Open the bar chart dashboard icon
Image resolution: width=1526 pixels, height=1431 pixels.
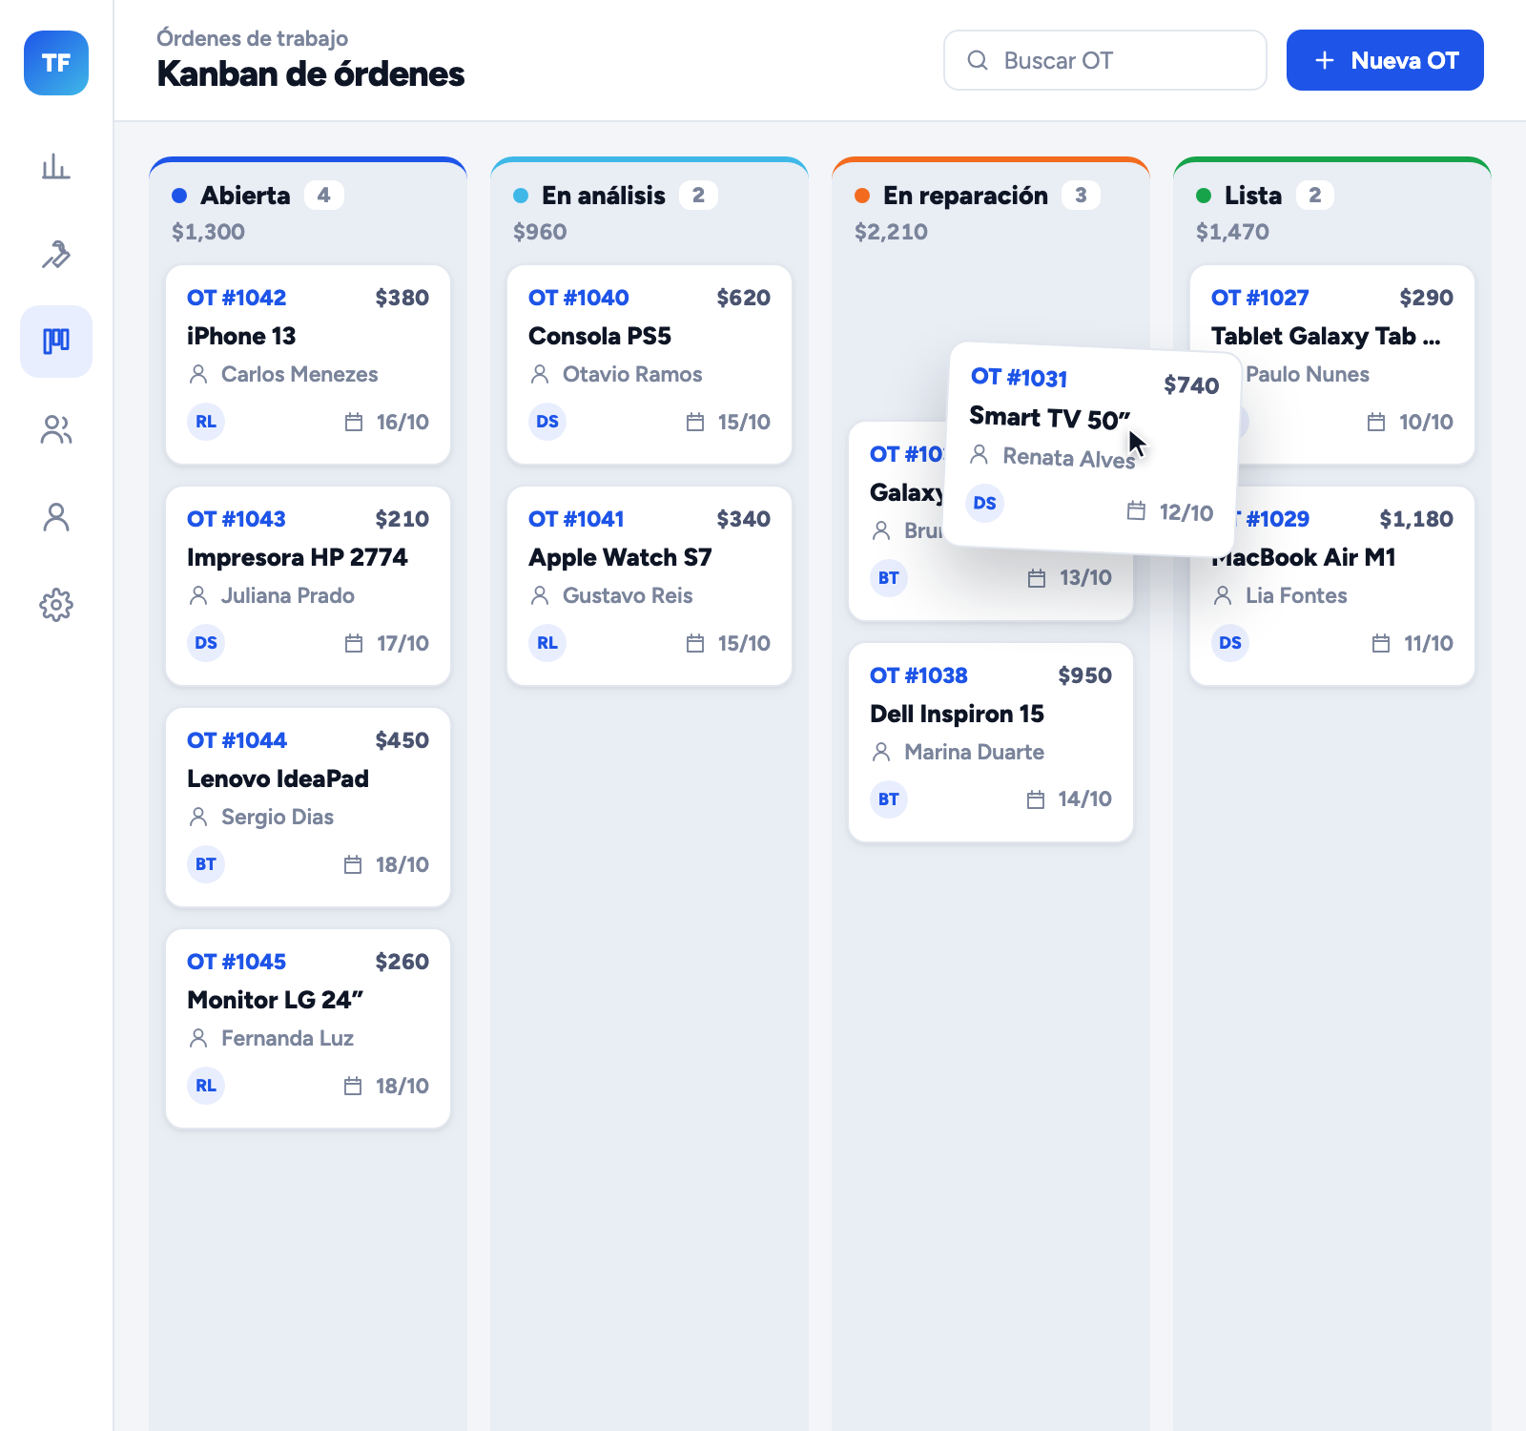pos(56,166)
